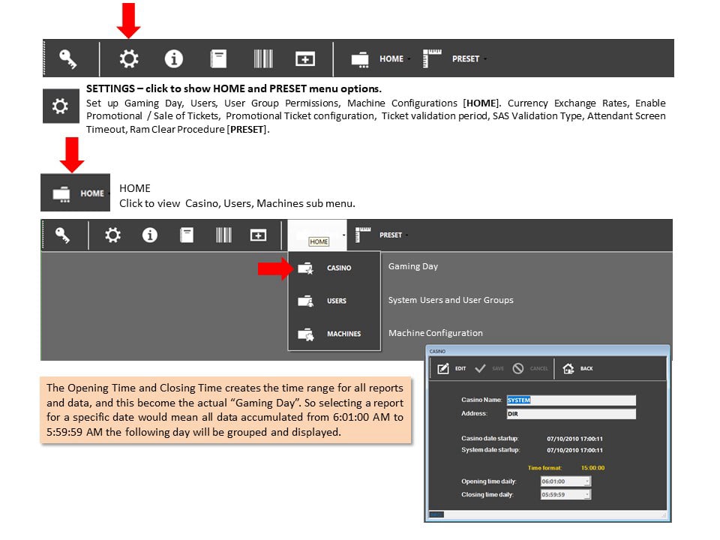Click document icon in toolbar with open HOME menu
Image resolution: width=720 pixels, height=540 pixels.
187,235
